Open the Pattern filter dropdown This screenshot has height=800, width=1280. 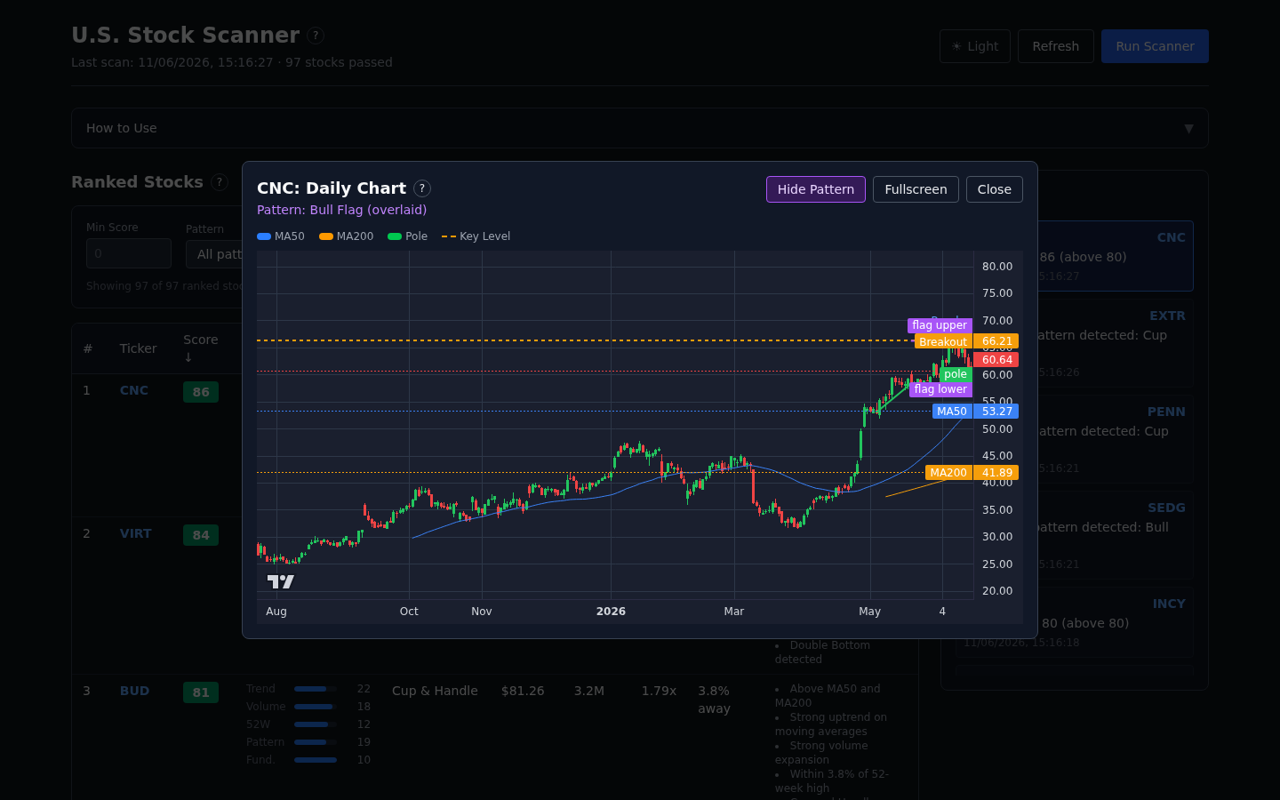(214, 254)
